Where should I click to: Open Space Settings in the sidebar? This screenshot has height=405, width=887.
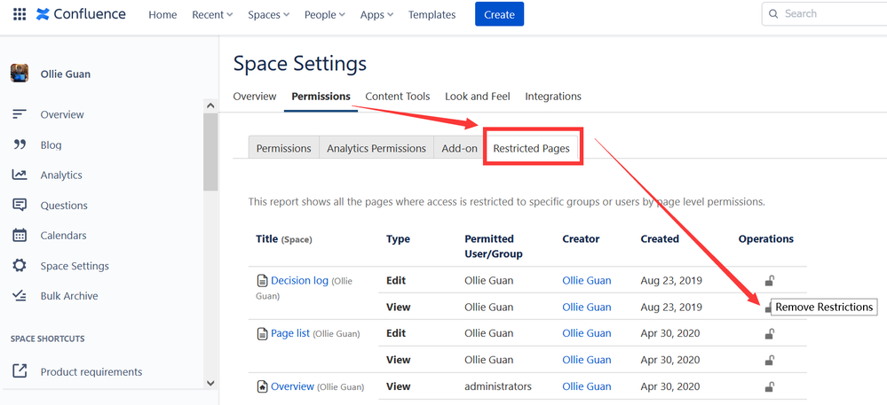(x=75, y=266)
